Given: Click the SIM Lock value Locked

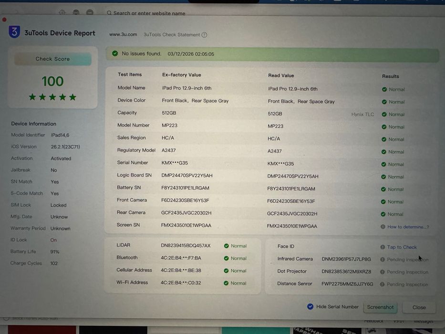Looking at the screenshot, I should tap(59, 205).
